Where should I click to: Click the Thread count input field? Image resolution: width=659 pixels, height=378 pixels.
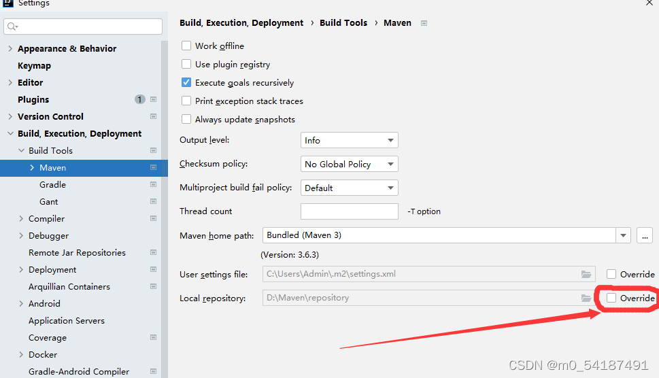350,211
